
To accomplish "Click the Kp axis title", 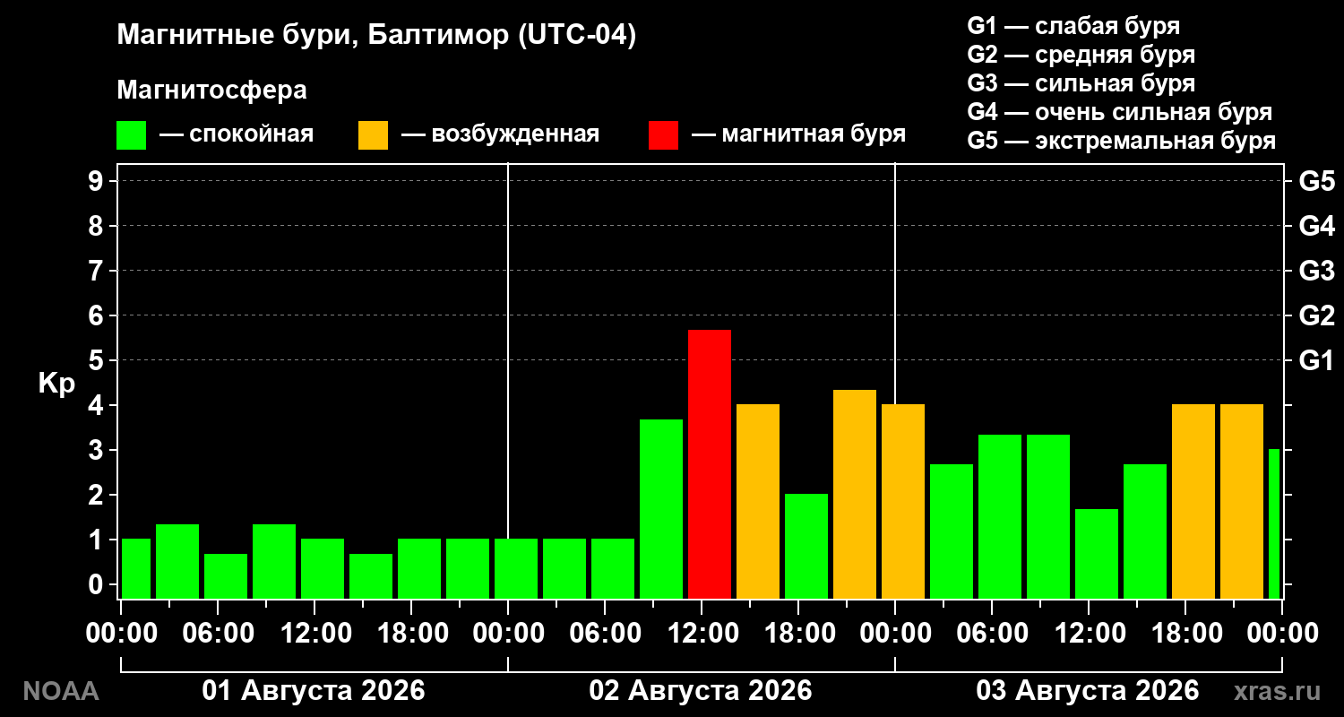I will 56,384.
